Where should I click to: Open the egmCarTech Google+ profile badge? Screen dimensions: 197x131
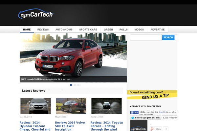[x=139, y=126]
